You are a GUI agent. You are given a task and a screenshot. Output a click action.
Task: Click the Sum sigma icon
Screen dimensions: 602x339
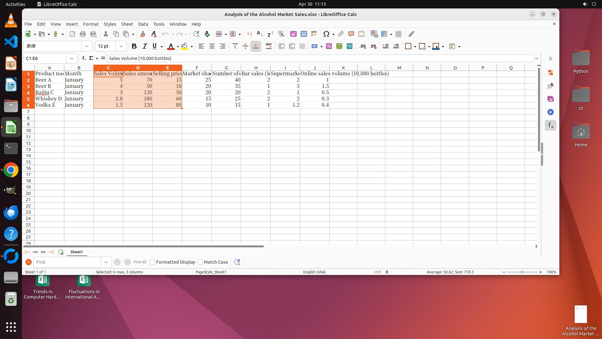[91, 58]
